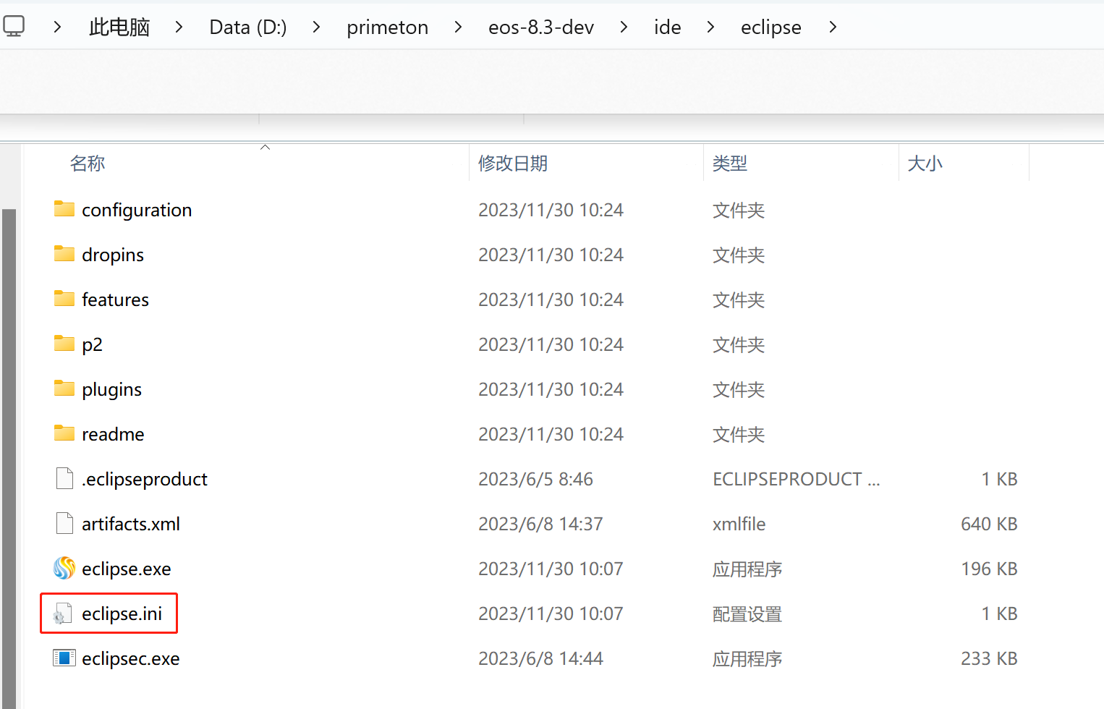
Task: Click the eclipse.exe application icon
Action: coord(64,569)
